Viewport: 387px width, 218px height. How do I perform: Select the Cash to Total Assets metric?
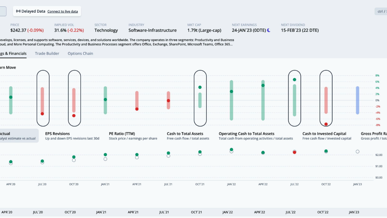(188, 136)
